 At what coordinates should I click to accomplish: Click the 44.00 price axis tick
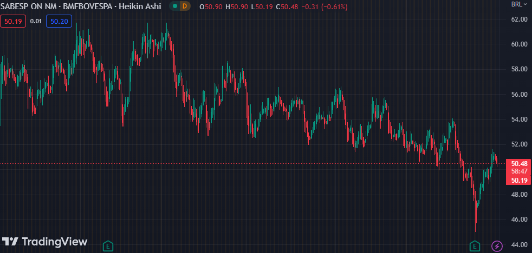point(519,244)
